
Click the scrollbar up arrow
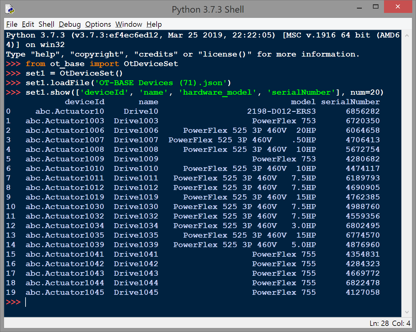click(x=407, y=36)
